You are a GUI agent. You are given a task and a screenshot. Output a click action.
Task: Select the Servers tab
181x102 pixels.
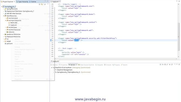click(73, 65)
